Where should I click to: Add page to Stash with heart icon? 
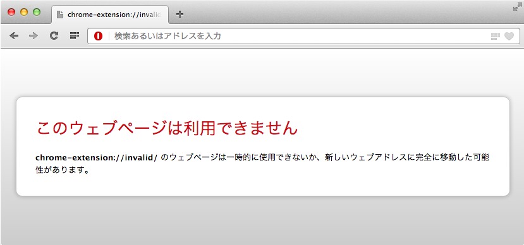[509, 36]
